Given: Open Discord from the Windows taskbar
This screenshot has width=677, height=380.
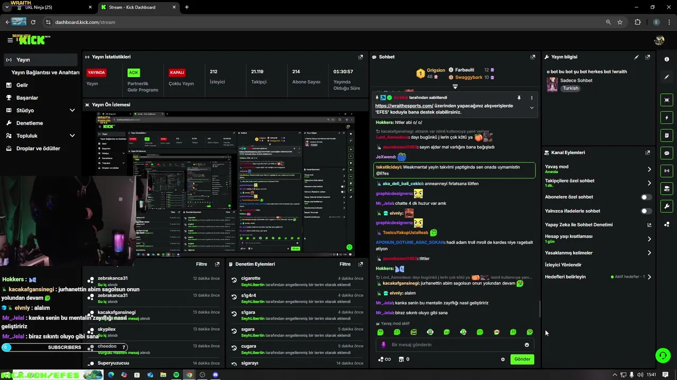Looking at the screenshot, I should [x=215, y=375].
